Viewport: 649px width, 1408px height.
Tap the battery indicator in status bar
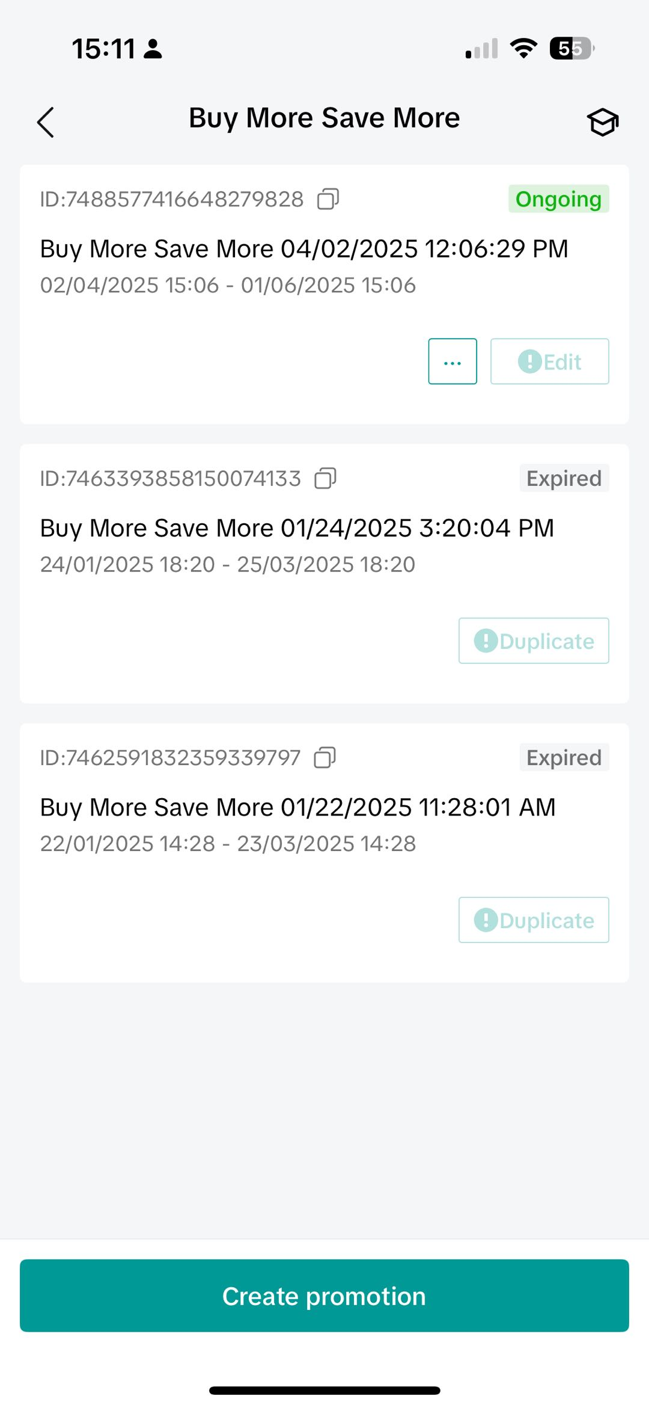point(571,48)
